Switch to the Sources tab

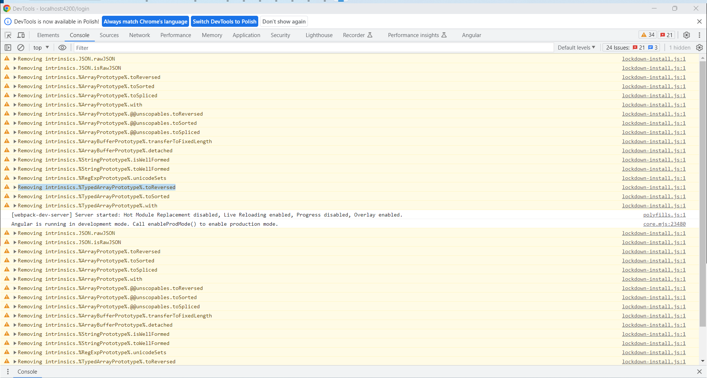pos(109,35)
